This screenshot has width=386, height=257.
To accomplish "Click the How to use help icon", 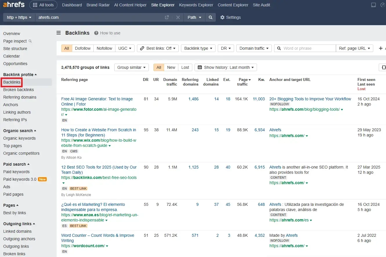I will click(x=96, y=33).
